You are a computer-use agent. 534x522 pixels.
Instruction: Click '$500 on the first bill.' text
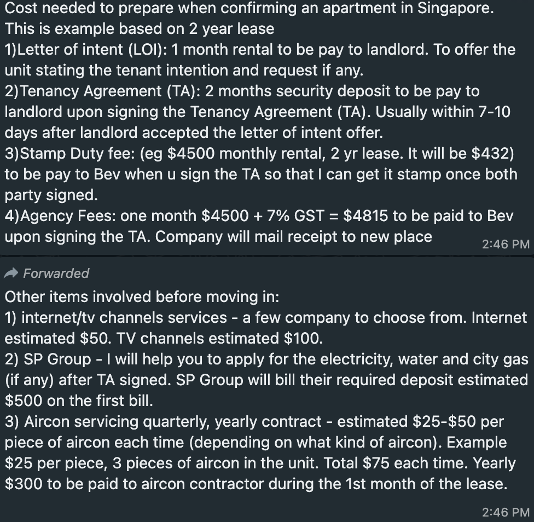pyautogui.click(x=79, y=401)
